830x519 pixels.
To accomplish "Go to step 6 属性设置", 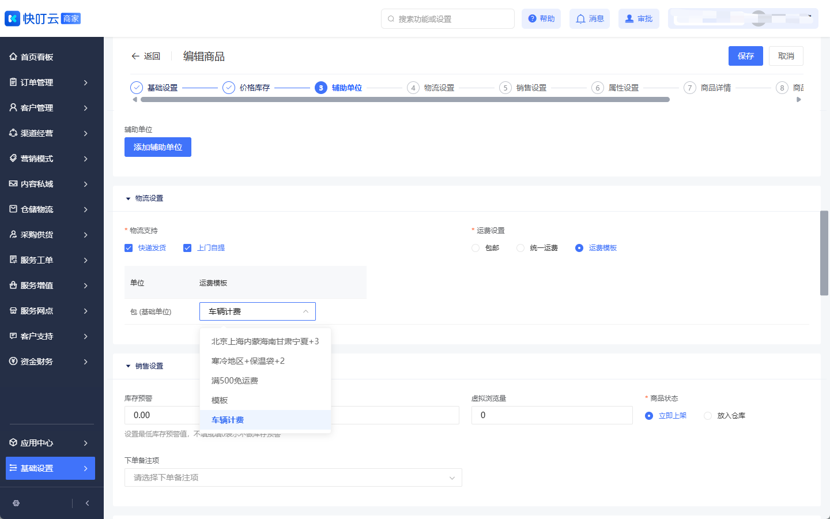I will [615, 88].
